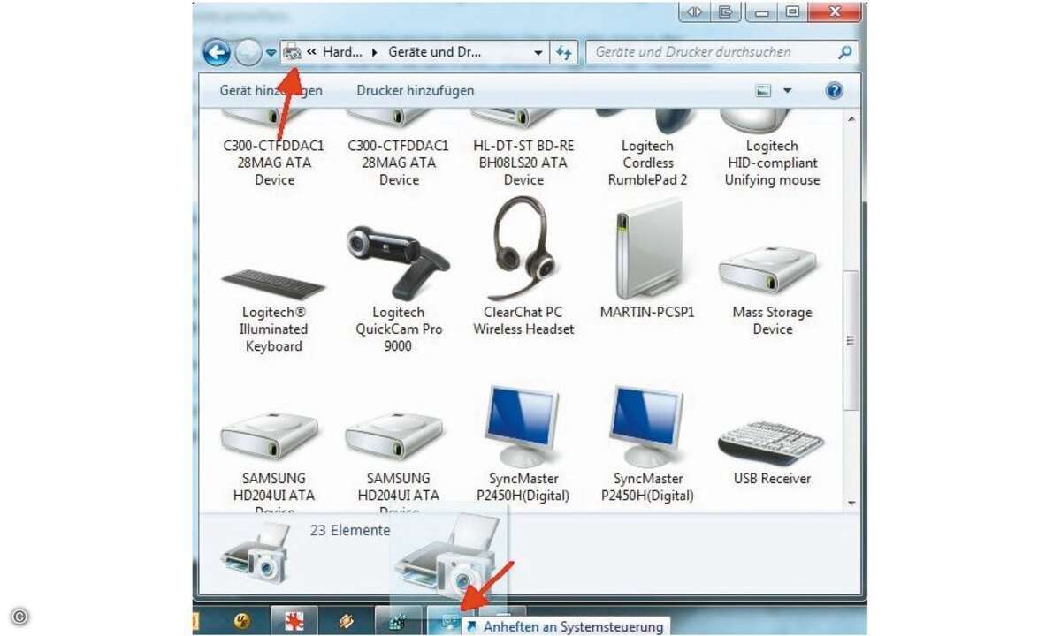Click the change view icon
The image size is (1061, 636).
pyautogui.click(x=764, y=91)
